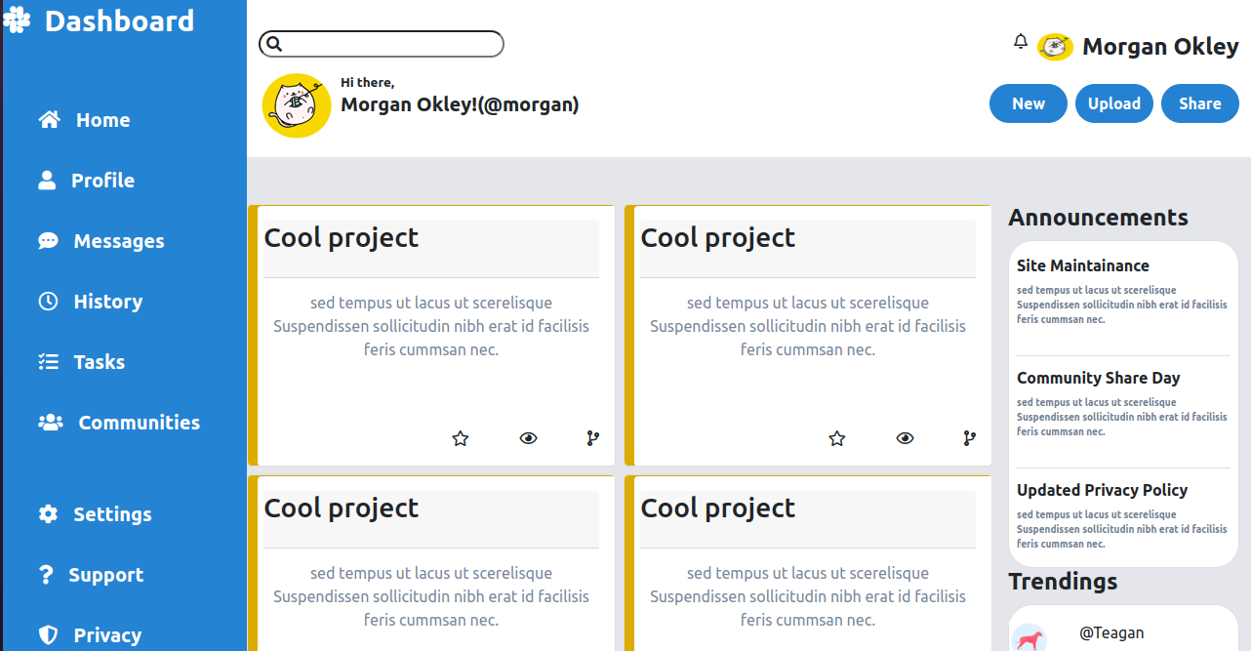
Task: Open Home in the sidebar
Action: 101,120
